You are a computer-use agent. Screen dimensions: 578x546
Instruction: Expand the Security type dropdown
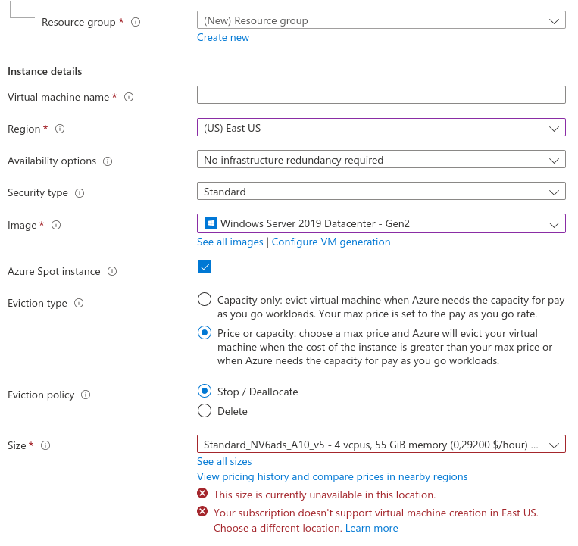pyautogui.click(x=381, y=191)
